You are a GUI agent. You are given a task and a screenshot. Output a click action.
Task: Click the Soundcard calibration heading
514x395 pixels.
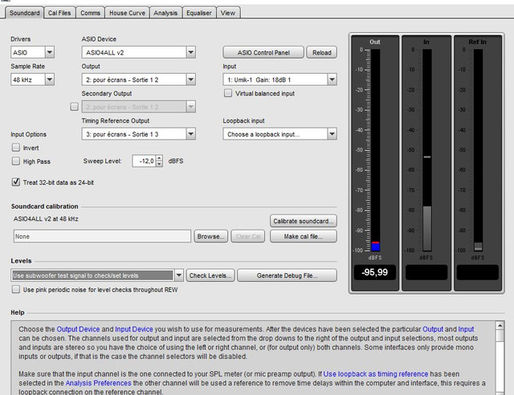click(45, 206)
